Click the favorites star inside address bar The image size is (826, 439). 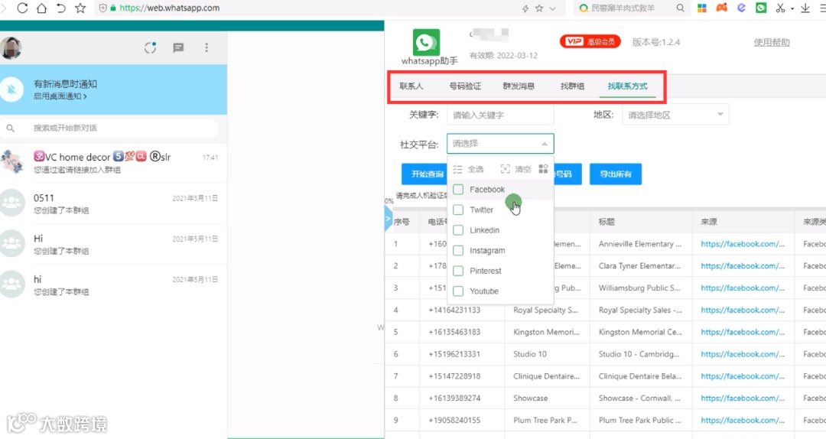point(539,8)
